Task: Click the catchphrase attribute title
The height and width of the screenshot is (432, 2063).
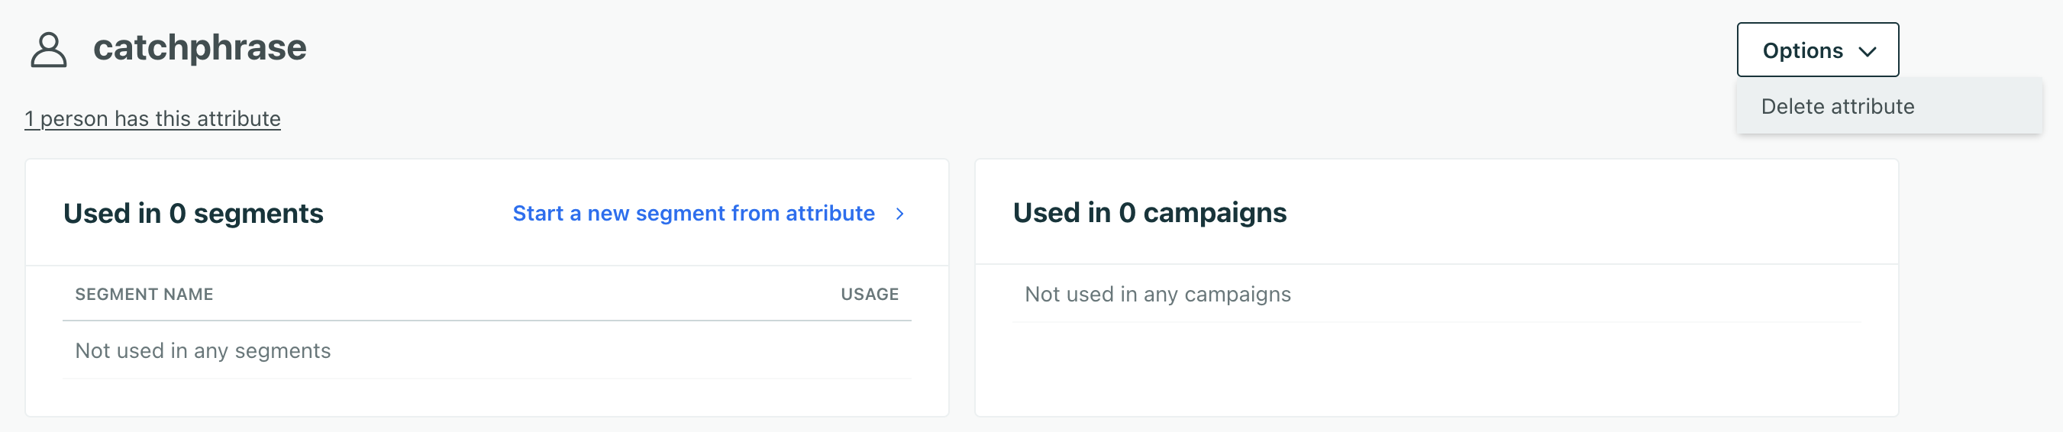Action: pyautogui.click(x=199, y=48)
